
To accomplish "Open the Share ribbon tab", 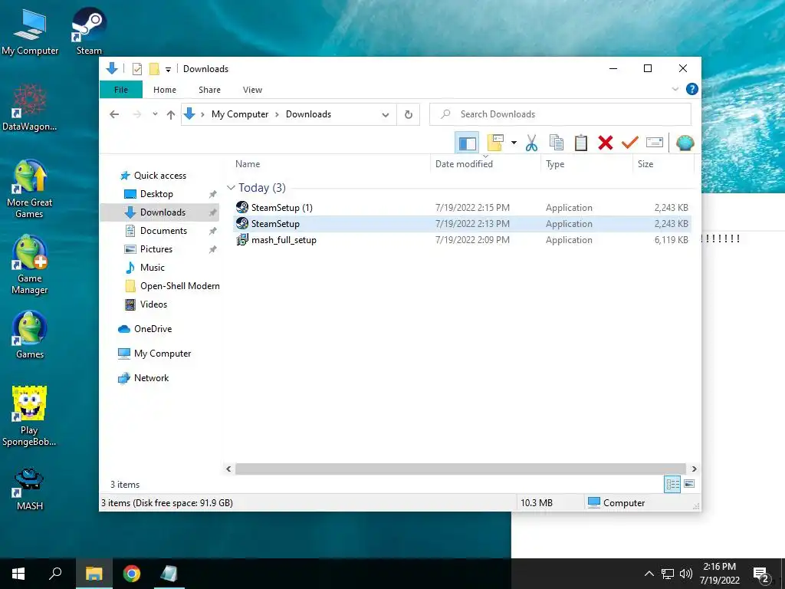I will pyautogui.click(x=209, y=90).
